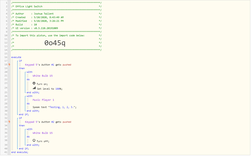Click the with keyword on line 35
The height and width of the screenshot is (156, 252).
click(30, 129)
